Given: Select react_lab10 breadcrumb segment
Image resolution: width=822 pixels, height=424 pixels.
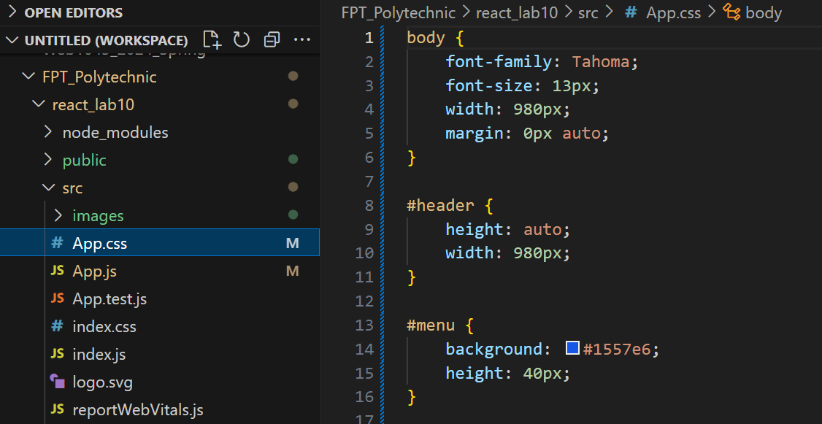Looking at the screenshot, I should (516, 12).
